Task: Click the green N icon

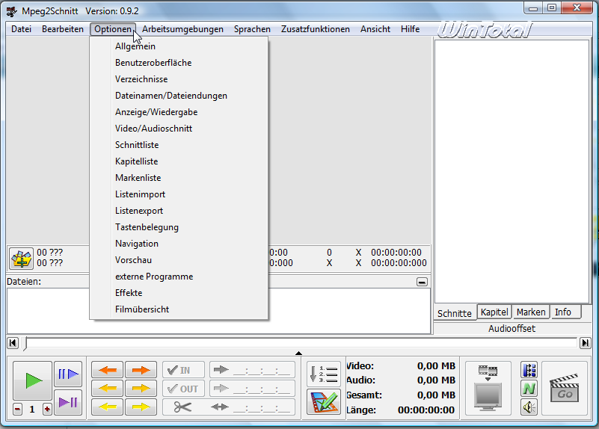Action: [x=529, y=389]
